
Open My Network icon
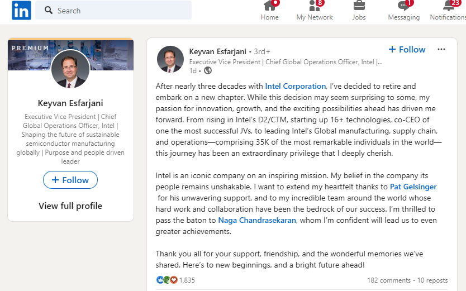coord(315,6)
